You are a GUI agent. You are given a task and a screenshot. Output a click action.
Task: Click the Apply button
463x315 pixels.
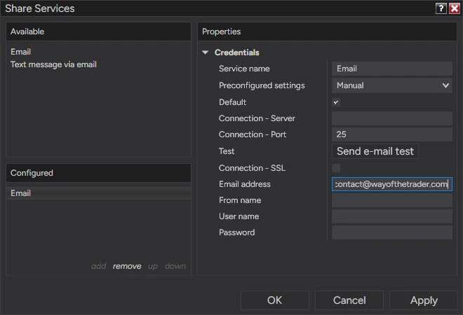pyautogui.click(x=424, y=300)
